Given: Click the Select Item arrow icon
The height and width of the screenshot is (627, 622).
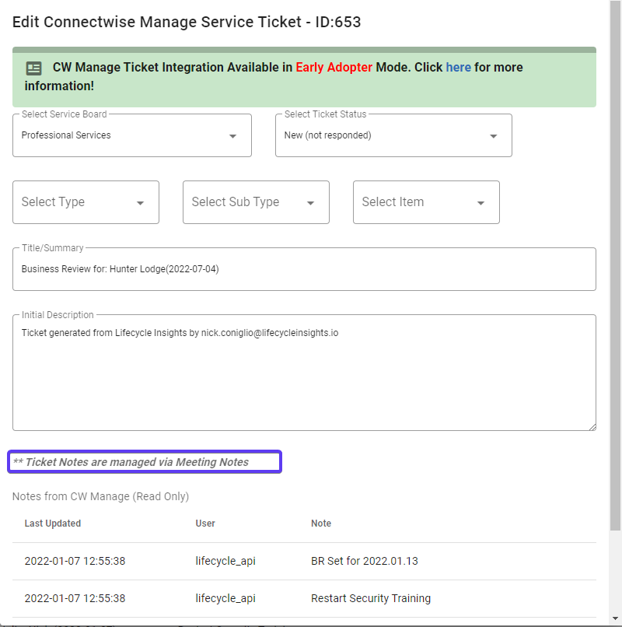Looking at the screenshot, I should click(481, 203).
